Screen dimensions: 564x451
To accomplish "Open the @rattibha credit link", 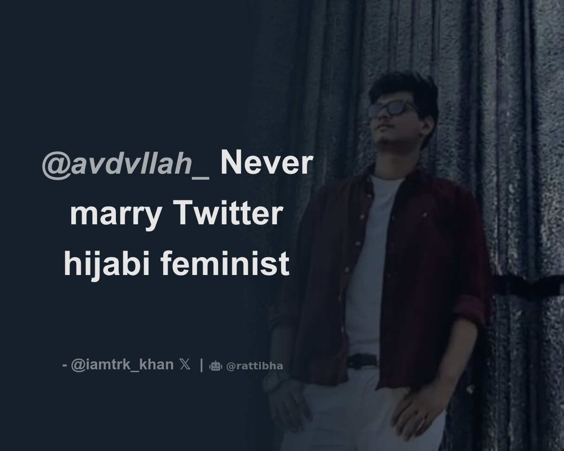I will [x=254, y=366].
